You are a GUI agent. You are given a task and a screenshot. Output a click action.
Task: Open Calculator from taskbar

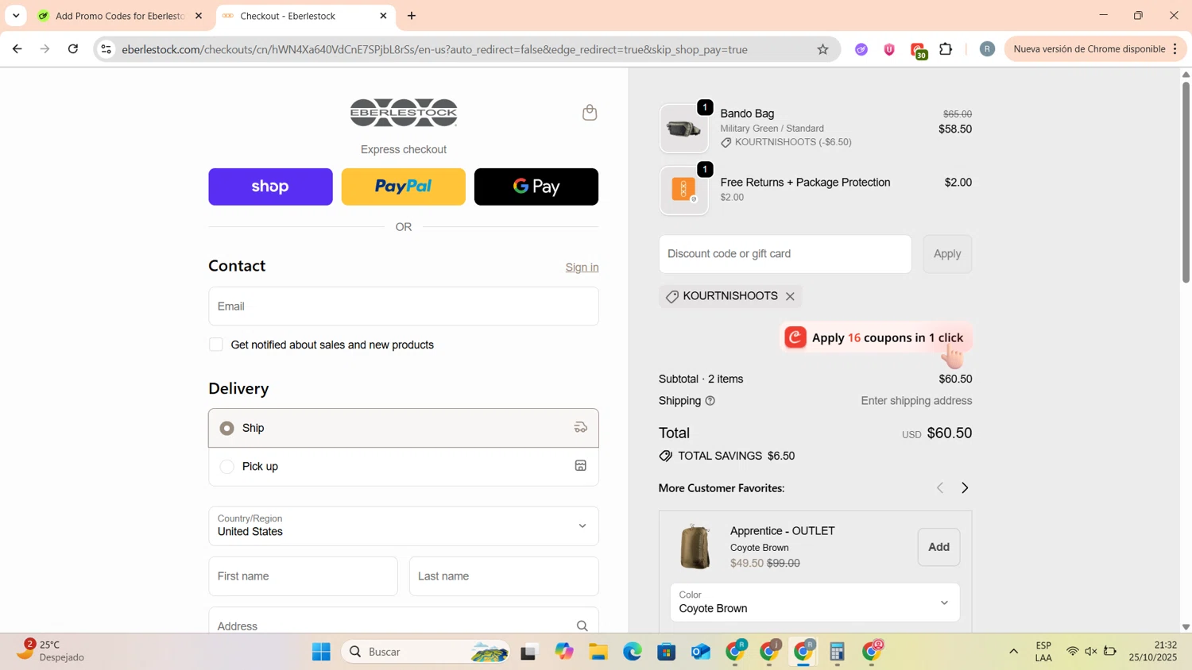point(837,652)
